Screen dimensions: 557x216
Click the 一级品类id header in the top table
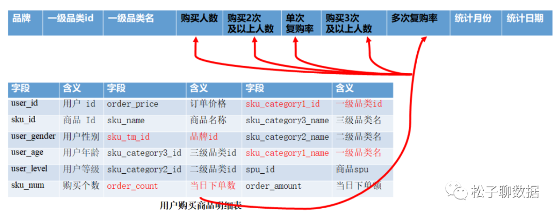(73, 23)
